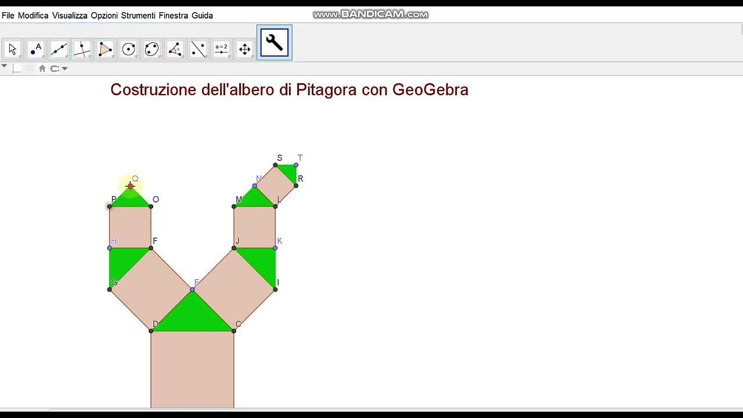
Task: Click the home standard view icon
Action: [x=42, y=69]
